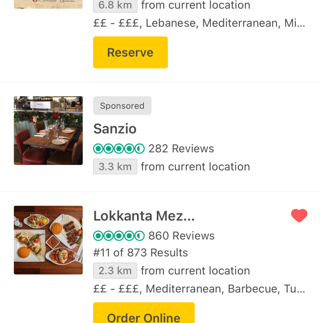Viewport: 323px width, 323px height.
Task: Select the #11 of 873 Results ranking
Action: [x=141, y=253]
